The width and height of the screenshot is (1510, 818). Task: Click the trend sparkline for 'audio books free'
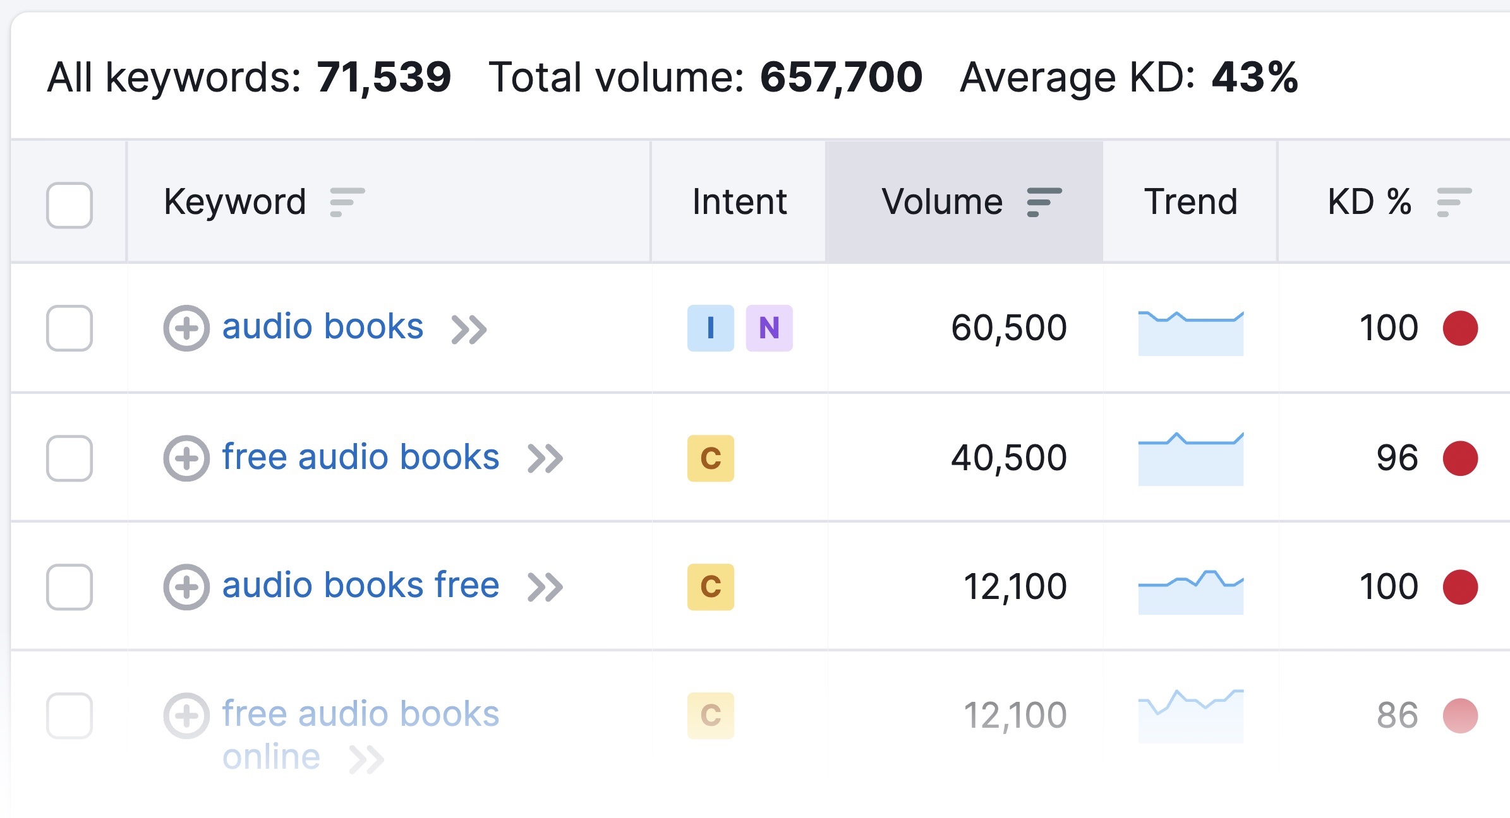(1190, 591)
